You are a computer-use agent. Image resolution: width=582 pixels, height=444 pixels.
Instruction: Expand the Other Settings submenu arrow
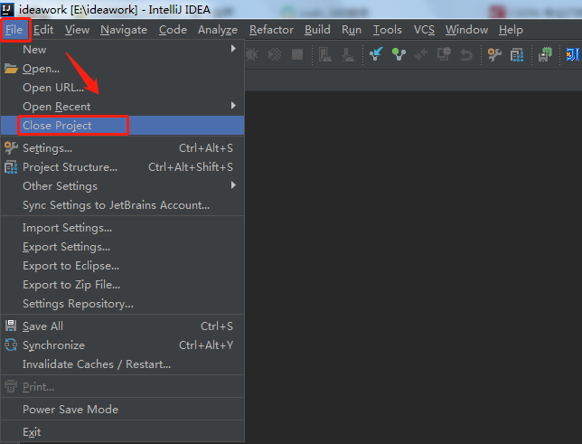pos(233,185)
